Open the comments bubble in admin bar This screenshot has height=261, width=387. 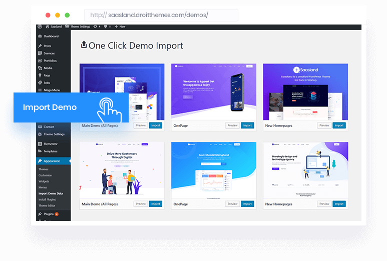(107, 26)
